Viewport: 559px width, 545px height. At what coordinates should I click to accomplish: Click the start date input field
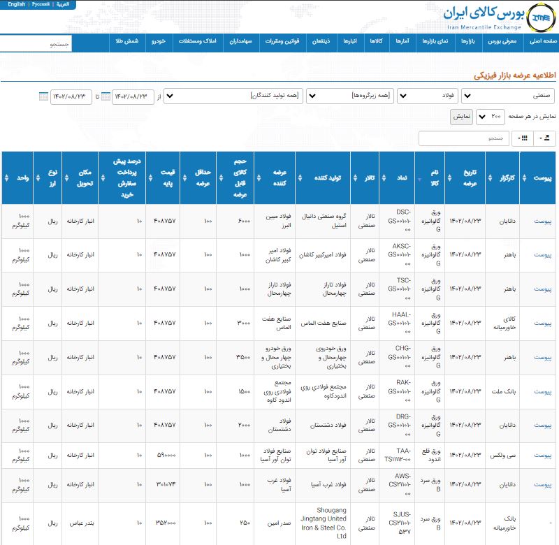coord(133,96)
